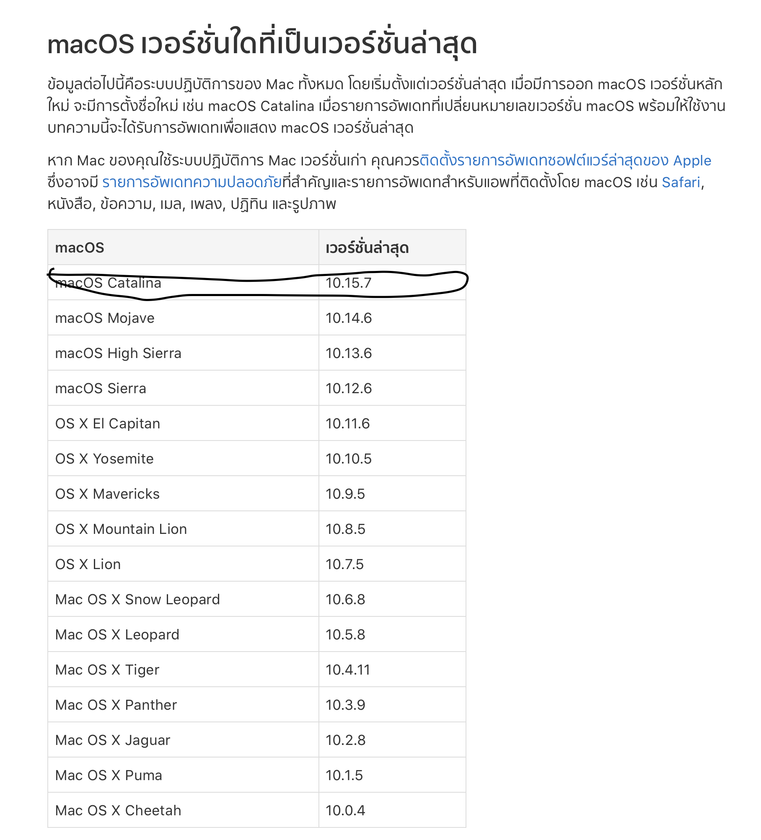Follow the Safari hyperlink
This screenshot has height=840, width=761.
click(681, 183)
